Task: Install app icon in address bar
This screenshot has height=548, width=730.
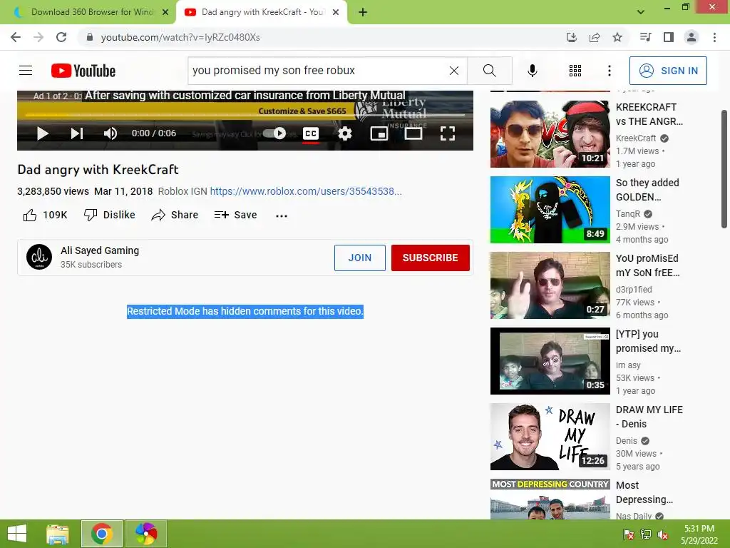Action: coord(572,37)
